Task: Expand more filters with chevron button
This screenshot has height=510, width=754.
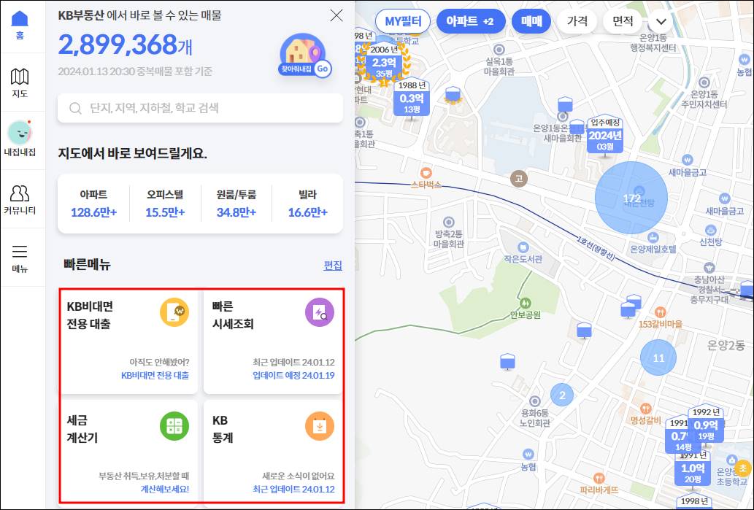Action: click(661, 22)
